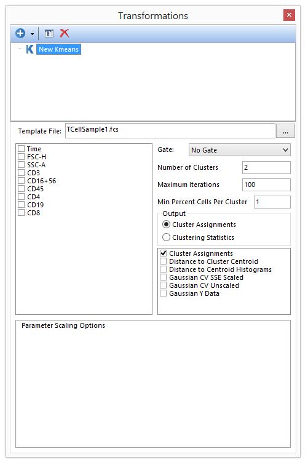Click the Number of Clusters field
This screenshot has height=465, width=308.
pyautogui.click(x=266, y=167)
